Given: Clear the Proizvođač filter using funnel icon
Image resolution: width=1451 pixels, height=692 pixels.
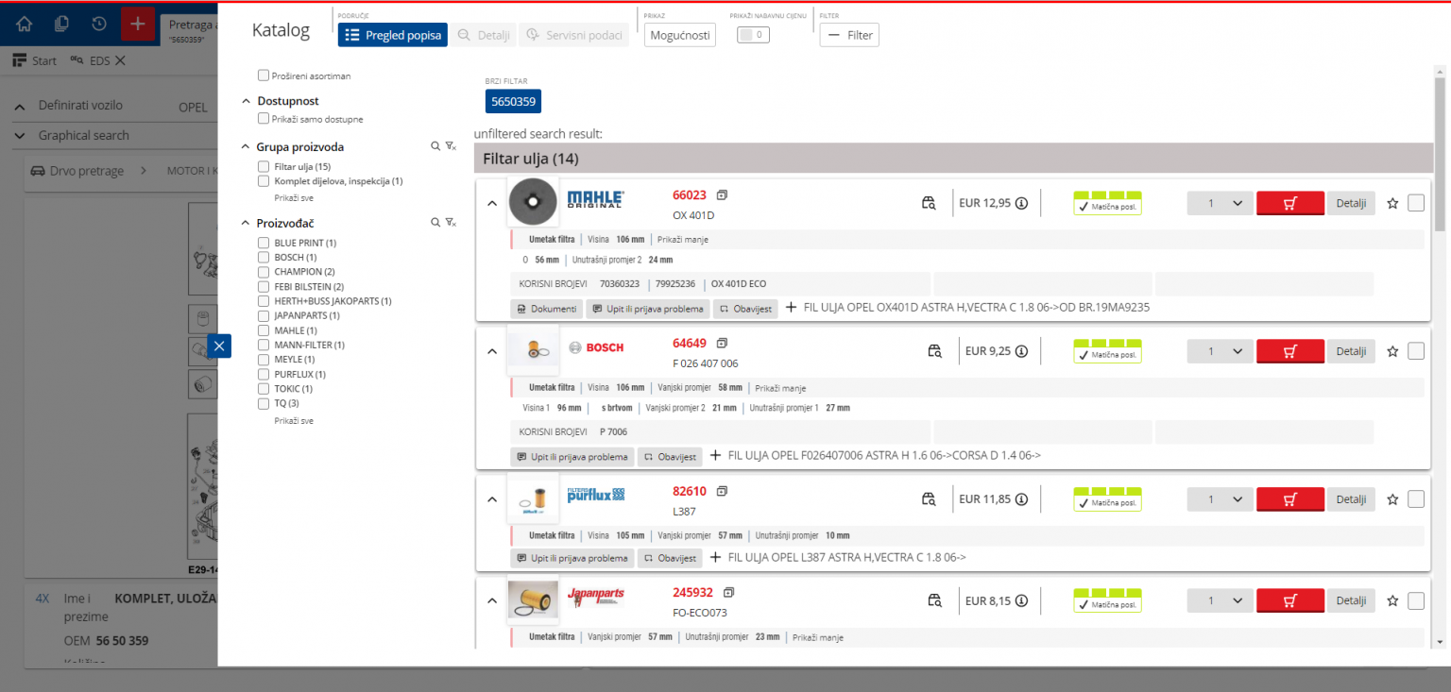Looking at the screenshot, I should [x=451, y=223].
